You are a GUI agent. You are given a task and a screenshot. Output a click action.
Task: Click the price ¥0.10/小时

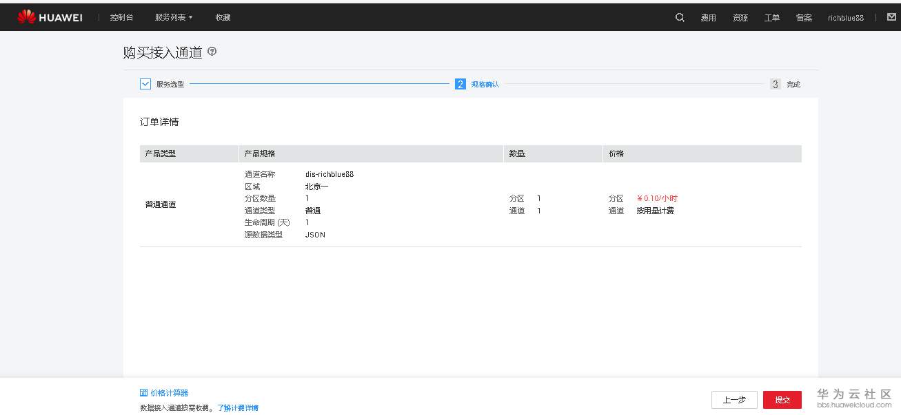[x=657, y=198]
